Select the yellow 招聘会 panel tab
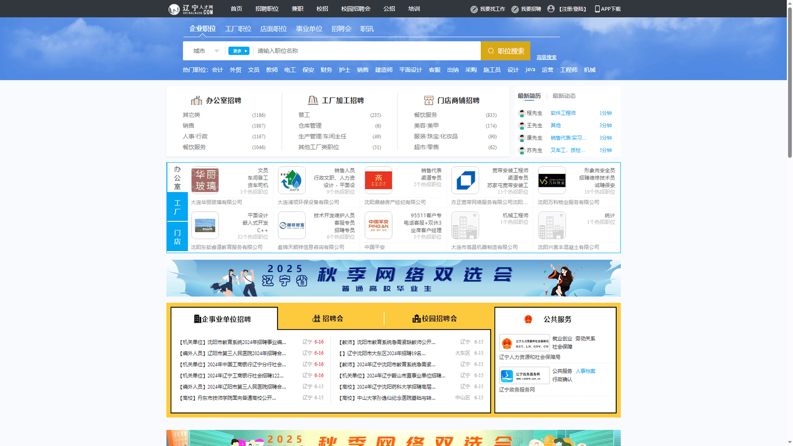793x446 pixels. (x=328, y=318)
